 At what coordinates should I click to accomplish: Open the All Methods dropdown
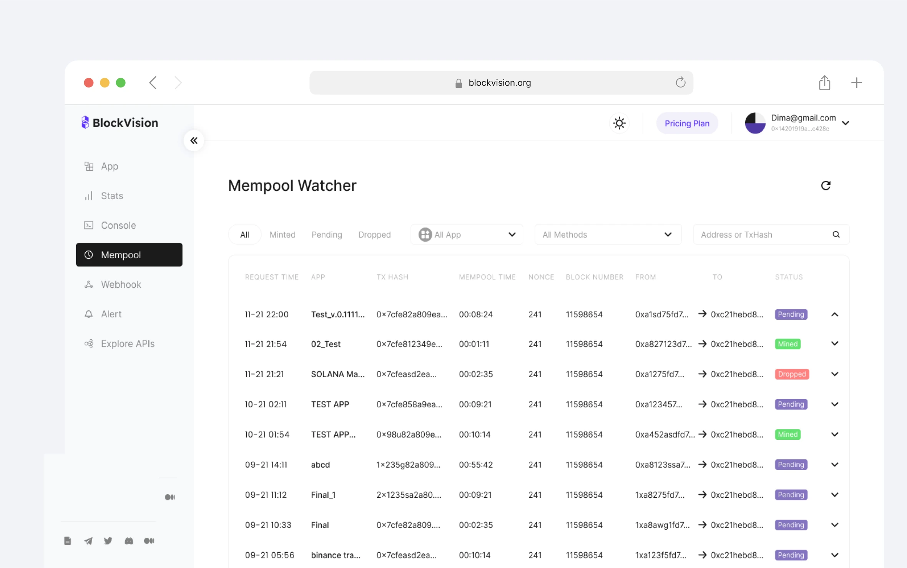(x=608, y=234)
